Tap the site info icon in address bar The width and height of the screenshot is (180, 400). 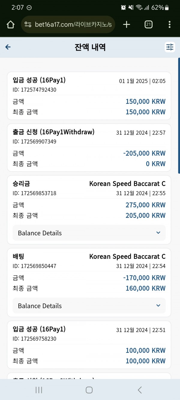tap(28, 25)
